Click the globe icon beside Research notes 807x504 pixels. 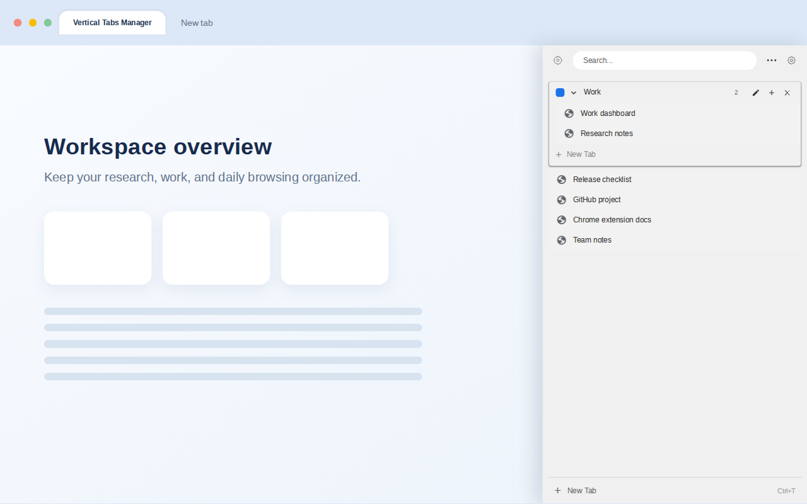569,134
